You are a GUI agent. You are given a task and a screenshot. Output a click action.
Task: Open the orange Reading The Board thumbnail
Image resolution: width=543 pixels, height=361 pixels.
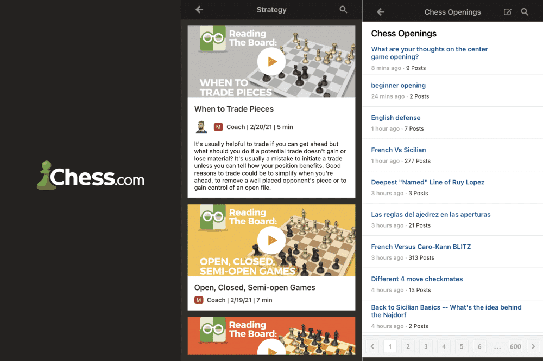[271, 336]
